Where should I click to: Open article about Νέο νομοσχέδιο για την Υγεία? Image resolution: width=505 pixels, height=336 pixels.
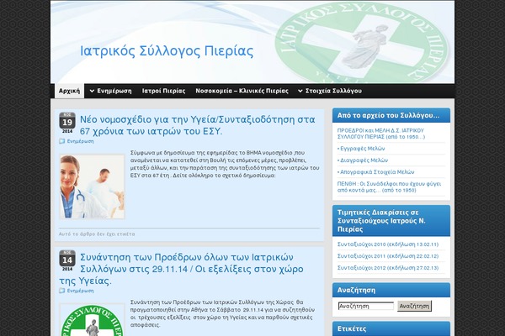[197, 125]
